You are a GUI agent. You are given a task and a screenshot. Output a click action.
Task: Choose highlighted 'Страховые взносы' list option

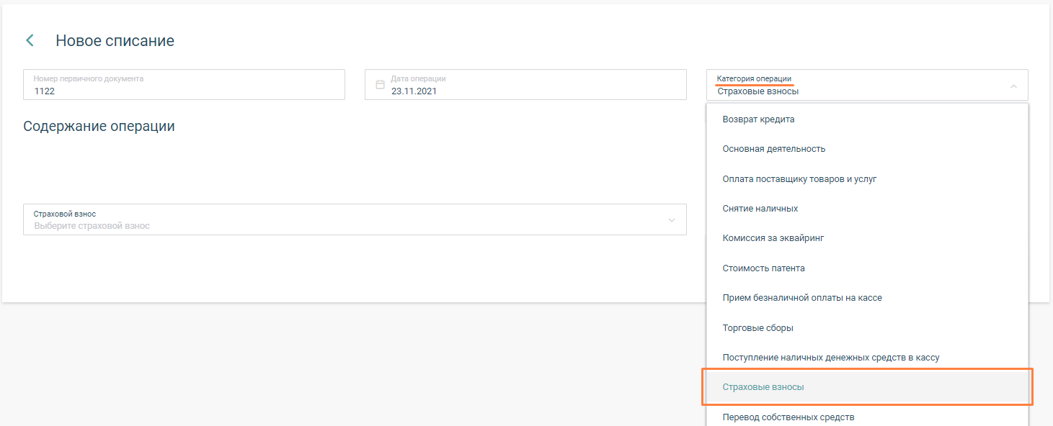point(867,387)
